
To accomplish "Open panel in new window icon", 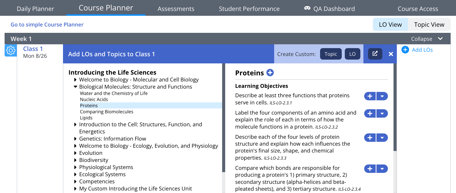I will click(x=375, y=54).
